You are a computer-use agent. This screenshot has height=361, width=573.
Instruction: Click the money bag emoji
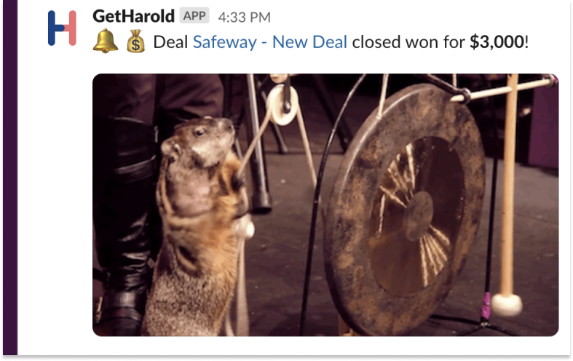135,41
